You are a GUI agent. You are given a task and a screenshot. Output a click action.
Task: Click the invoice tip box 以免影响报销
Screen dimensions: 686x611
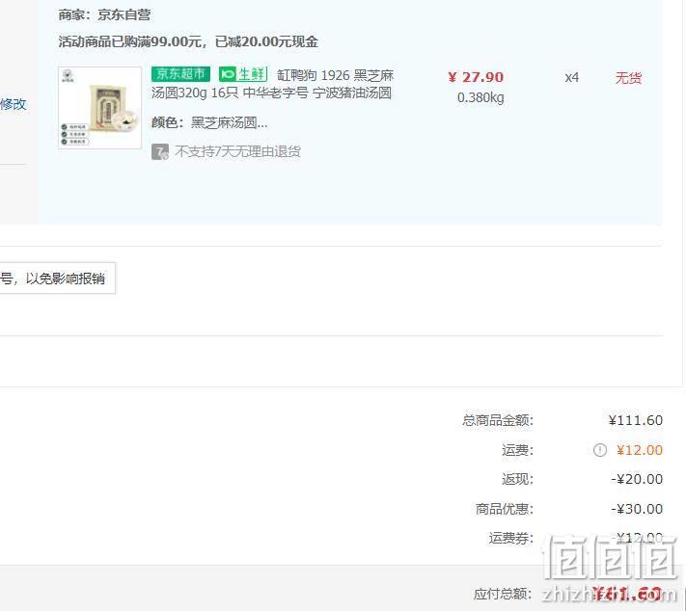57,278
